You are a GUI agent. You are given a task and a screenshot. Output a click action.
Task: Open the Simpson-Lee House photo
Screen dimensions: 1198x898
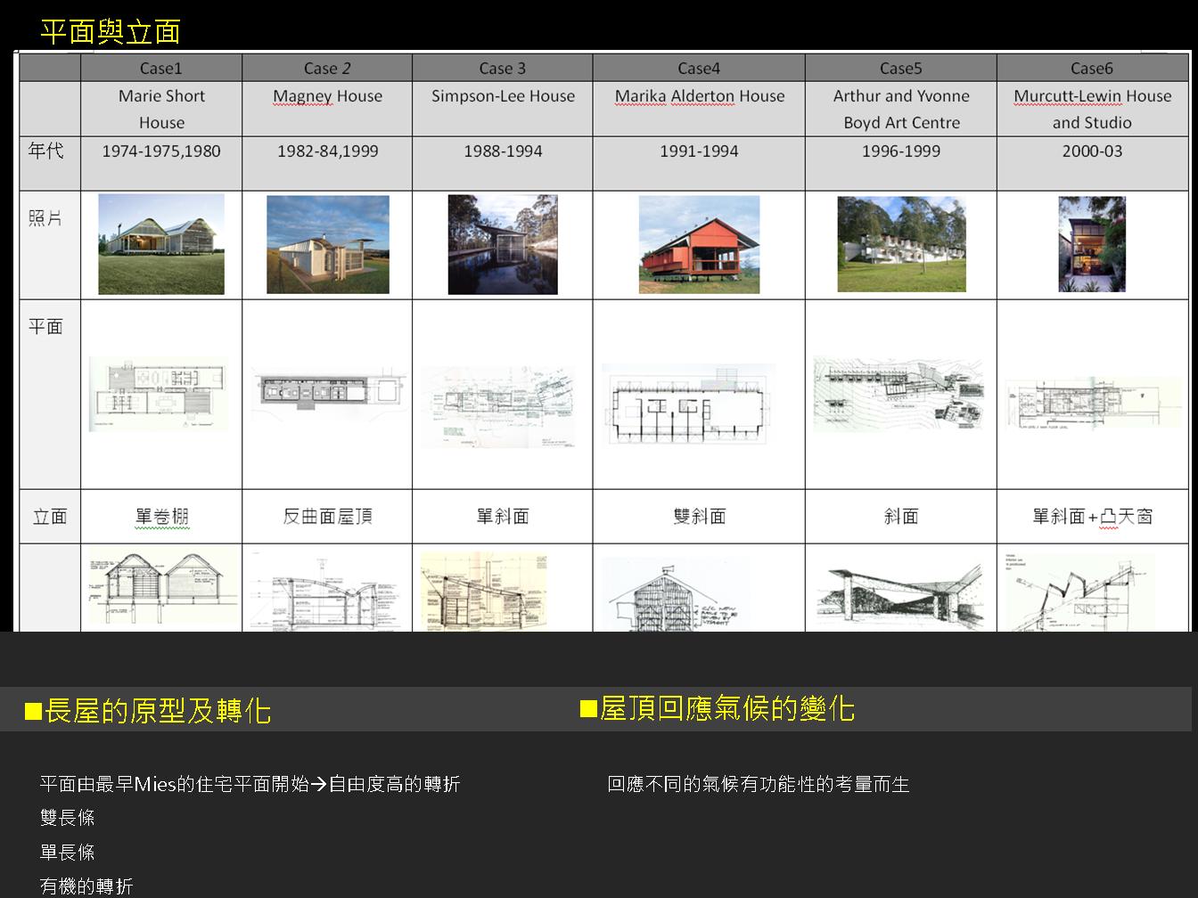[503, 244]
